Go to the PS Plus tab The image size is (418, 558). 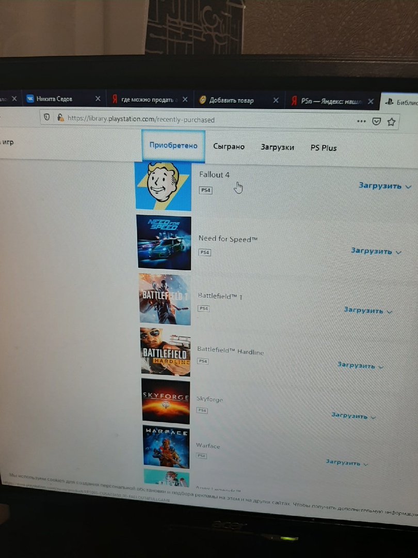(324, 148)
